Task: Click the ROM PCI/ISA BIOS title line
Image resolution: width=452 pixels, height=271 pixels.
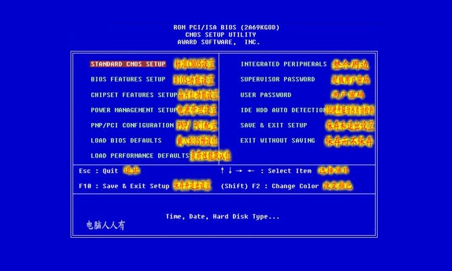Action: (226, 28)
